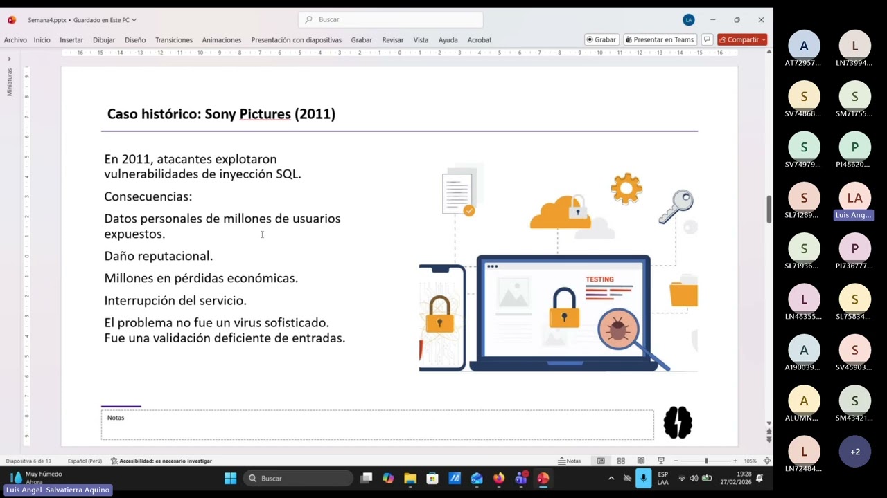Open the Vista tab

pos(421,39)
